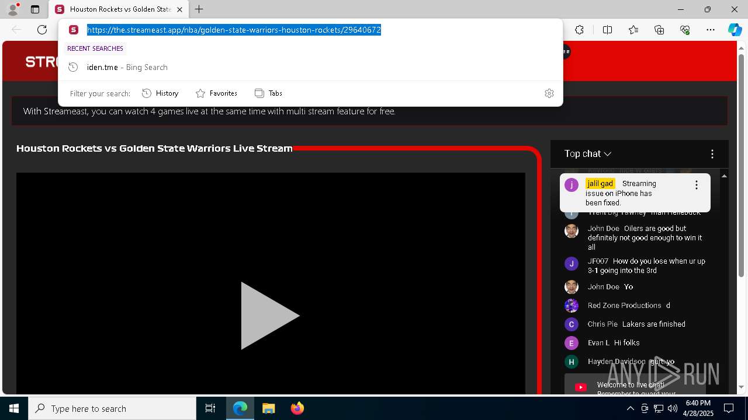
Task: Open a new tab with plus button
Action: [199, 9]
